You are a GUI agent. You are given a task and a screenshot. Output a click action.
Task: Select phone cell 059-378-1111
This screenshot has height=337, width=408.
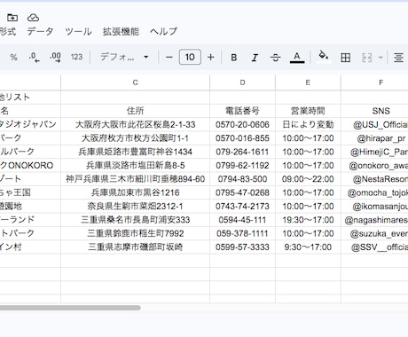242,233
